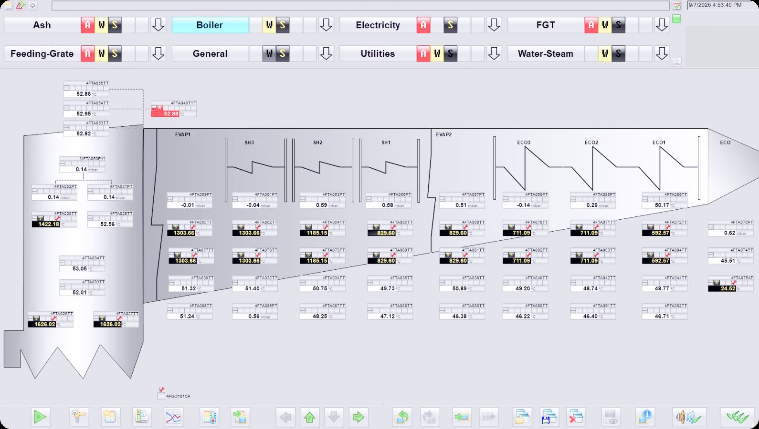The width and height of the screenshot is (759, 429).
Task: Toggle the Utilities W warning indicator
Action: [437, 53]
